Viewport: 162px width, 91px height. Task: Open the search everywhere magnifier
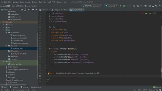(160, 6)
